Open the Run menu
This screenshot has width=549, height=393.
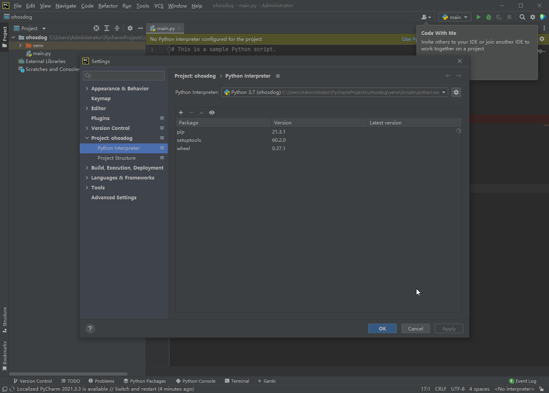(127, 6)
